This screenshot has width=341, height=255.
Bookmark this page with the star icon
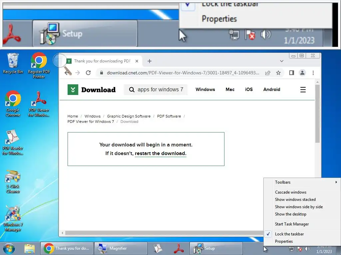click(x=278, y=73)
